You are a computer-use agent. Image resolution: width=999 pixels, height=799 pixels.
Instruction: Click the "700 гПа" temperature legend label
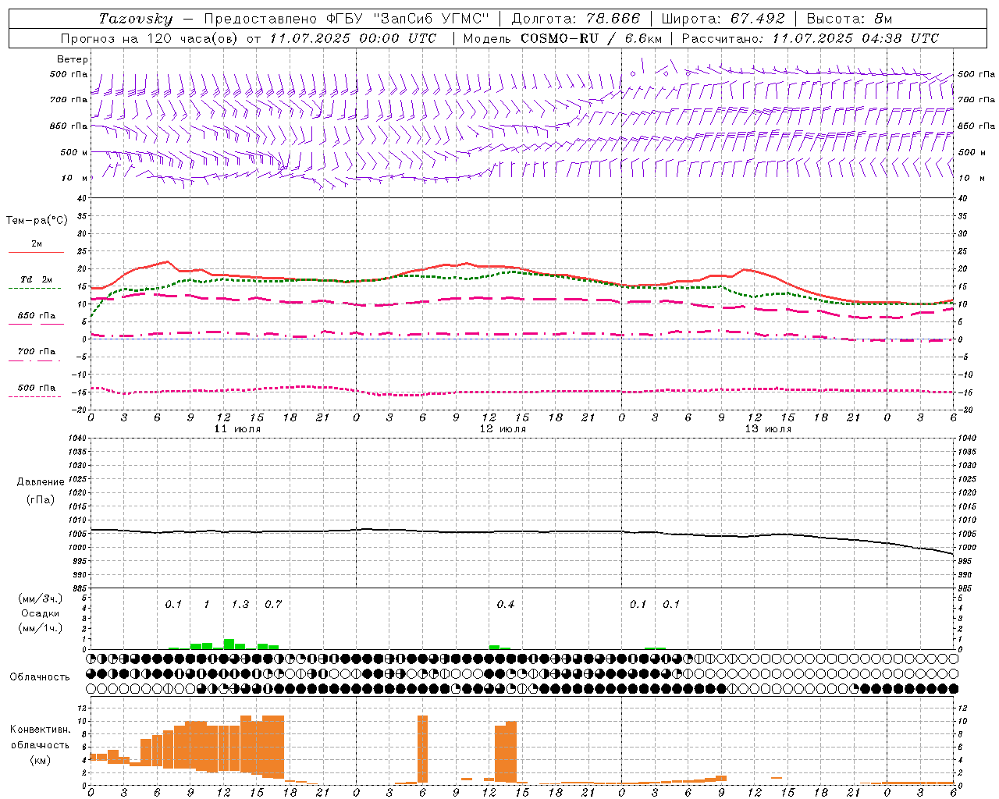coord(36,352)
